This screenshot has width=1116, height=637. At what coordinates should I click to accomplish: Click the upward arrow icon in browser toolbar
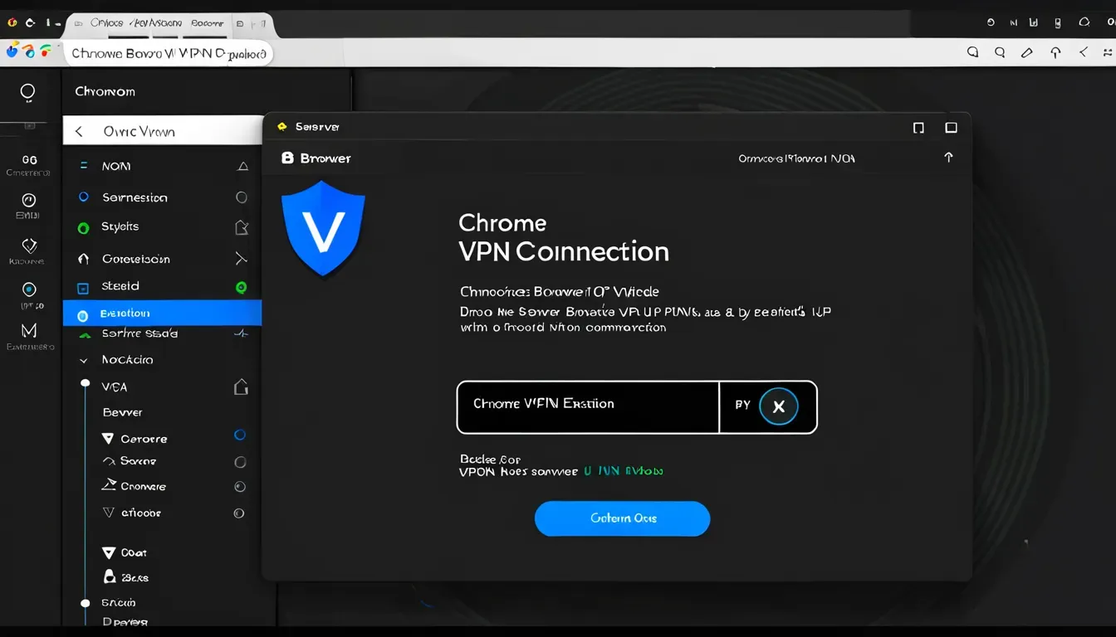[1055, 52]
